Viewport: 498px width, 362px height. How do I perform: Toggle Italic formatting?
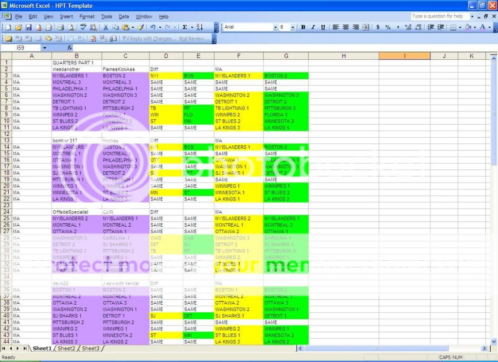(313, 27)
